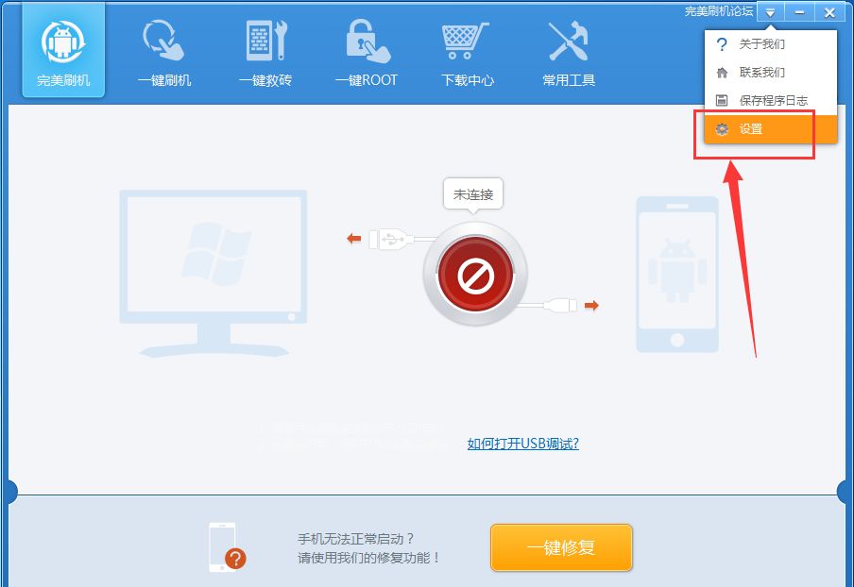
Task: Click the red not-connected status button
Action: point(475,275)
